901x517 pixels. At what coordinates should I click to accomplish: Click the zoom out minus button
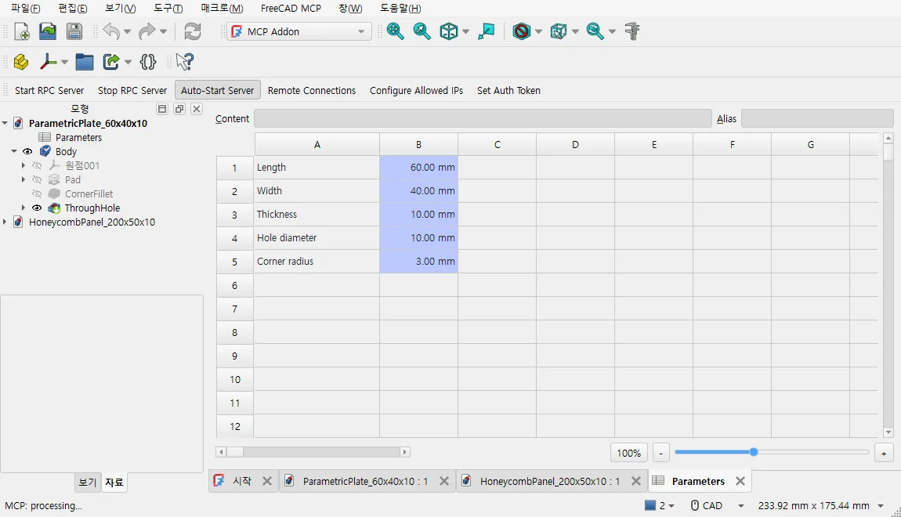(x=660, y=453)
